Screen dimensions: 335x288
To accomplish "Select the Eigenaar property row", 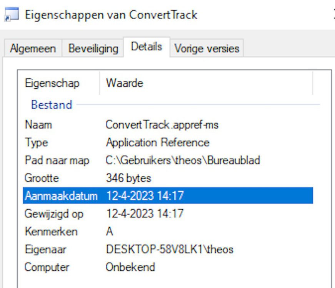I will point(45,249).
